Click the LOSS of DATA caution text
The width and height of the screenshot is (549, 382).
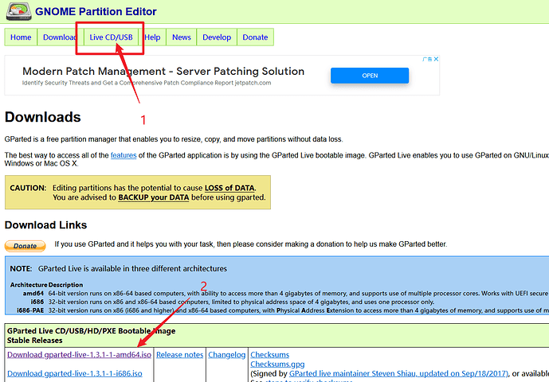pyautogui.click(x=229, y=188)
